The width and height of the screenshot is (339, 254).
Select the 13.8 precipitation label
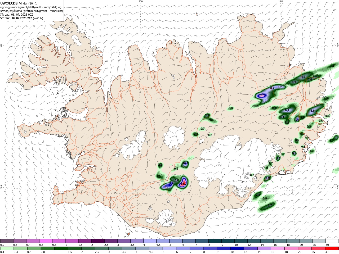tap(171, 183)
